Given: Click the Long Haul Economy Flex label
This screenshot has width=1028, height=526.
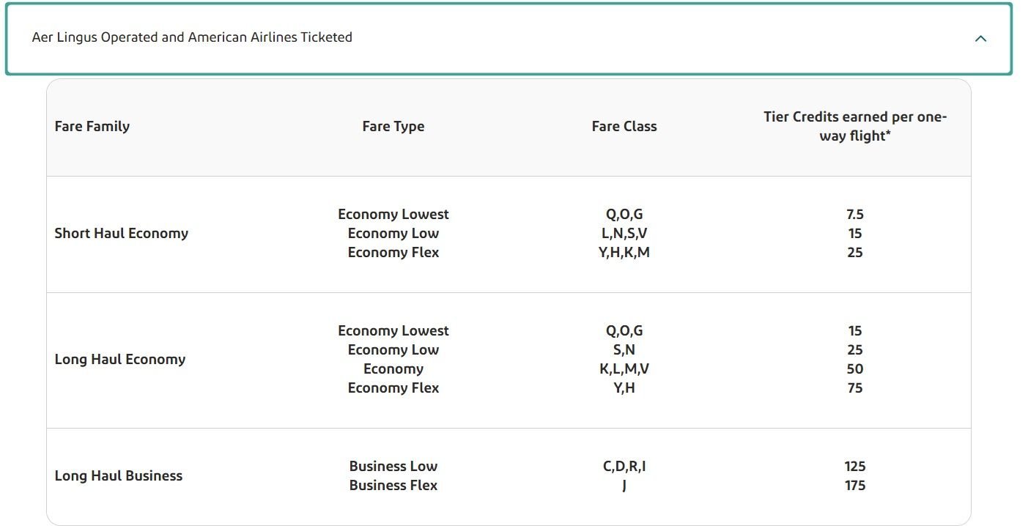Looking at the screenshot, I should [393, 388].
